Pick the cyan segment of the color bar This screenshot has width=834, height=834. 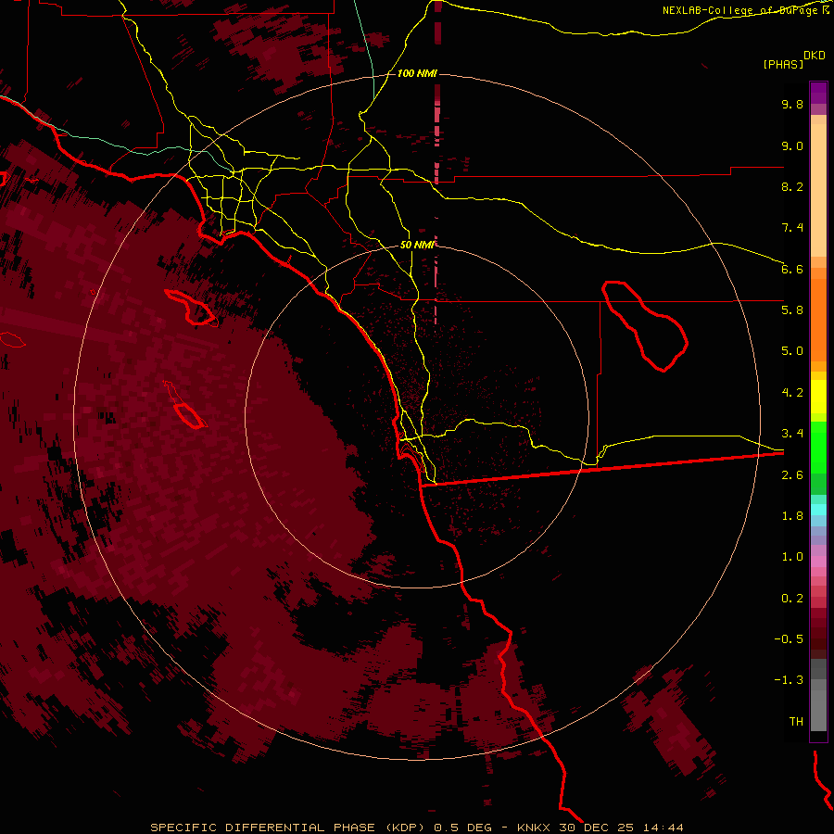coord(818,509)
